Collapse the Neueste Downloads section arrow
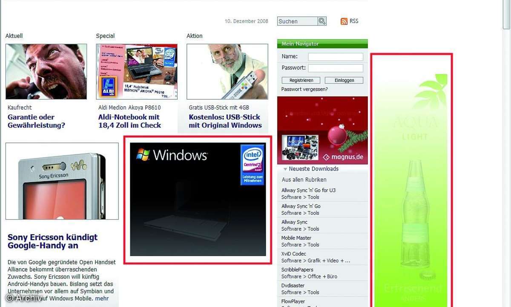This screenshot has width=511, height=307. pos(285,169)
